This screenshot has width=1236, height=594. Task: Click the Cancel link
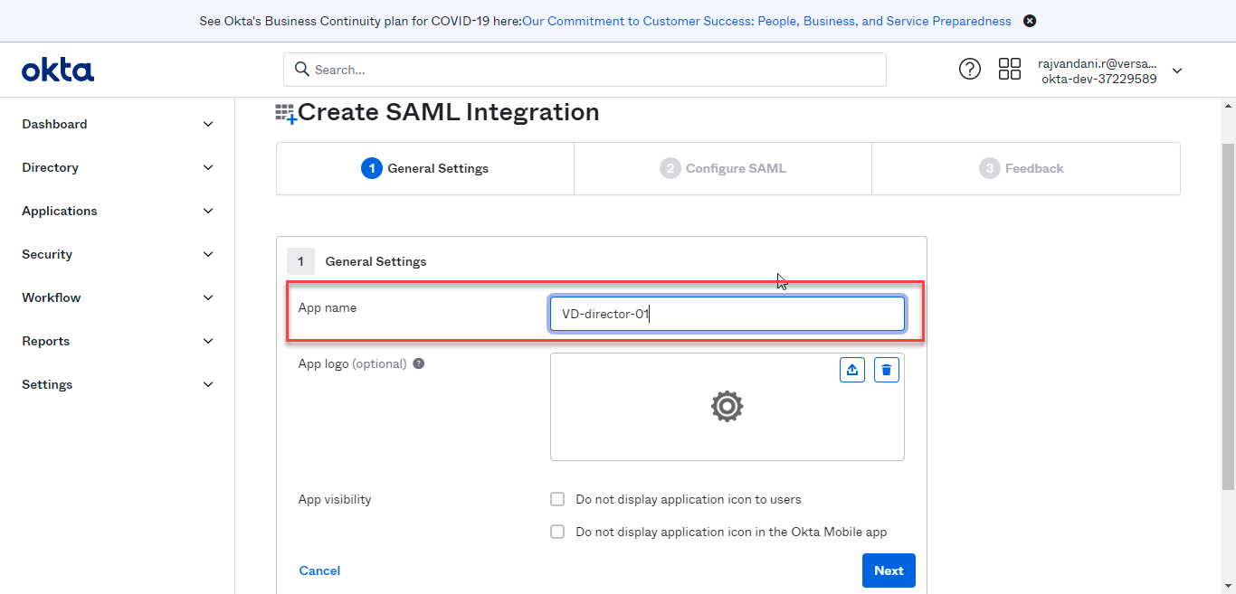pos(319,570)
